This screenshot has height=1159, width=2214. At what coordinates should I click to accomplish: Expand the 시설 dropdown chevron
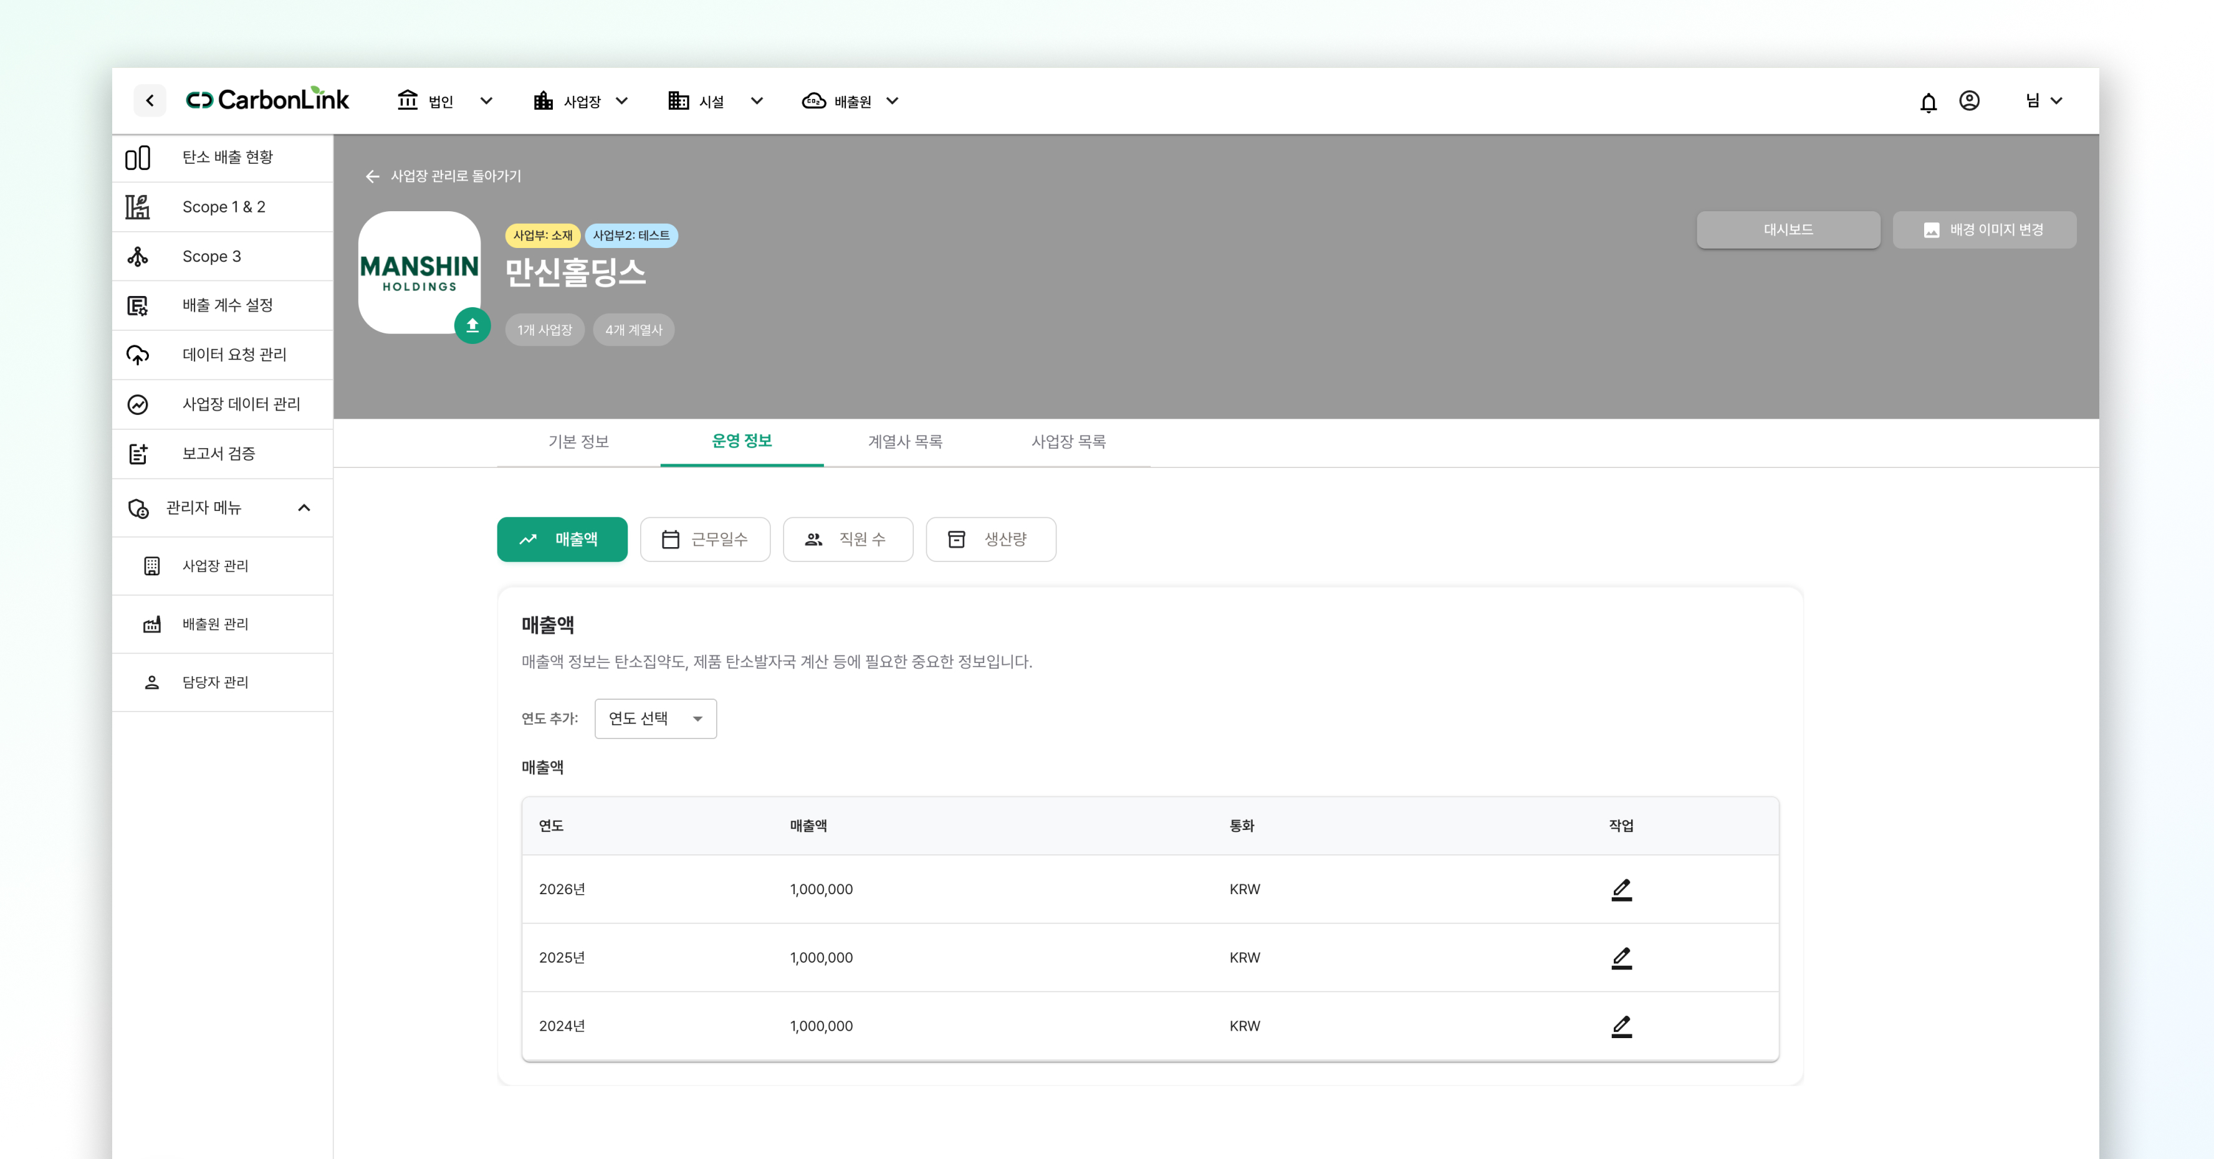pos(756,100)
